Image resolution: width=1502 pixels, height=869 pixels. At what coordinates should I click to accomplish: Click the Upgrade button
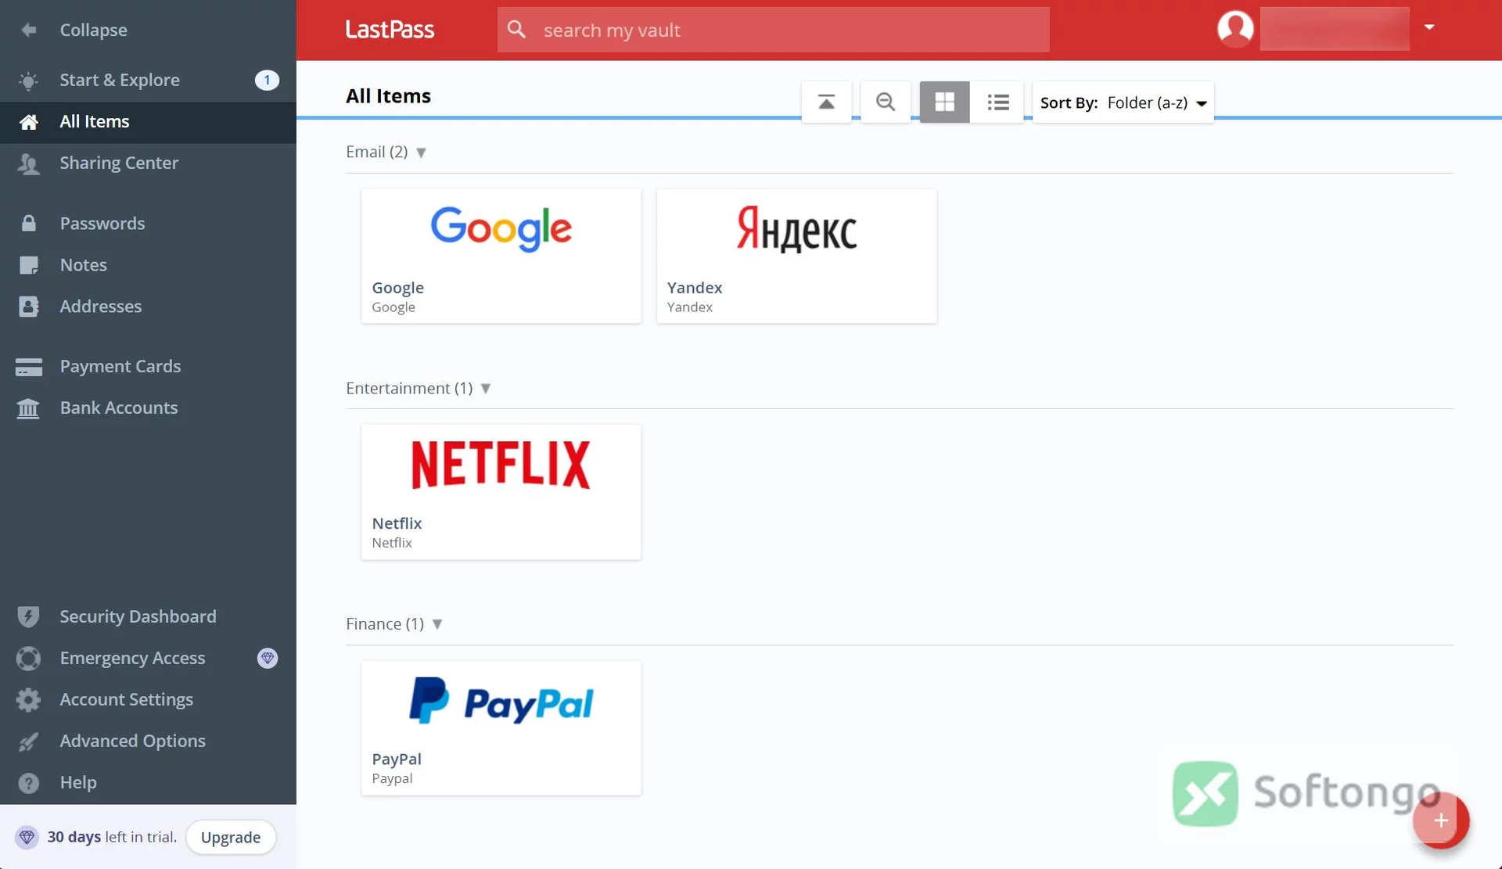(x=231, y=837)
